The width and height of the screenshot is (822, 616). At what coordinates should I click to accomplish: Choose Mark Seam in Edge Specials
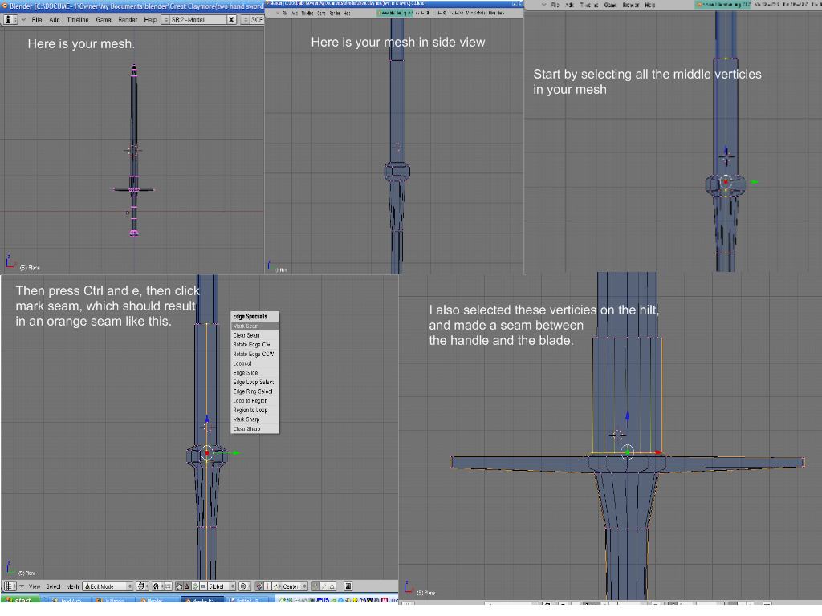coord(254,326)
